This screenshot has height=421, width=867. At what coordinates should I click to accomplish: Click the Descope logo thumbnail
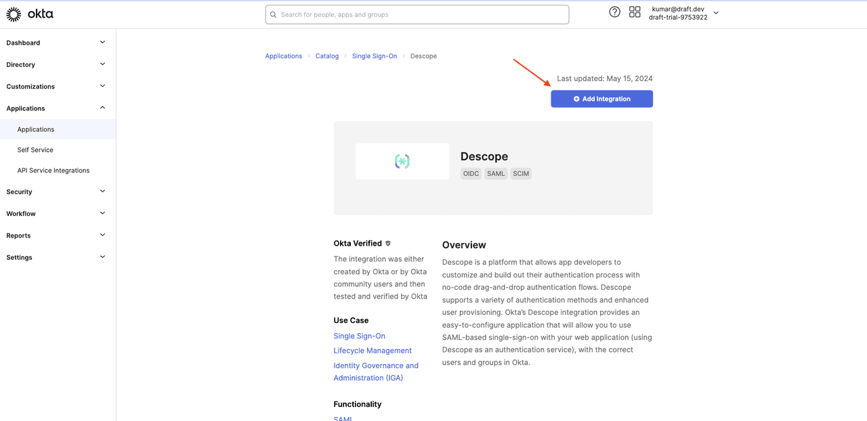[402, 161]
